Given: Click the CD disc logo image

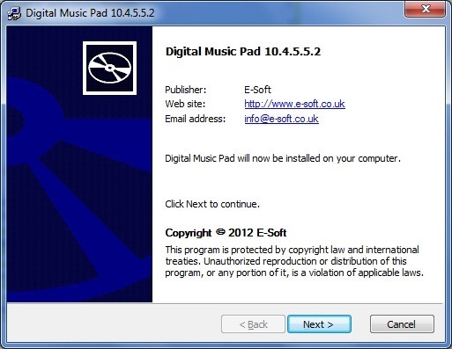Looking at the screenshot, I should click(x=109, y=68).
